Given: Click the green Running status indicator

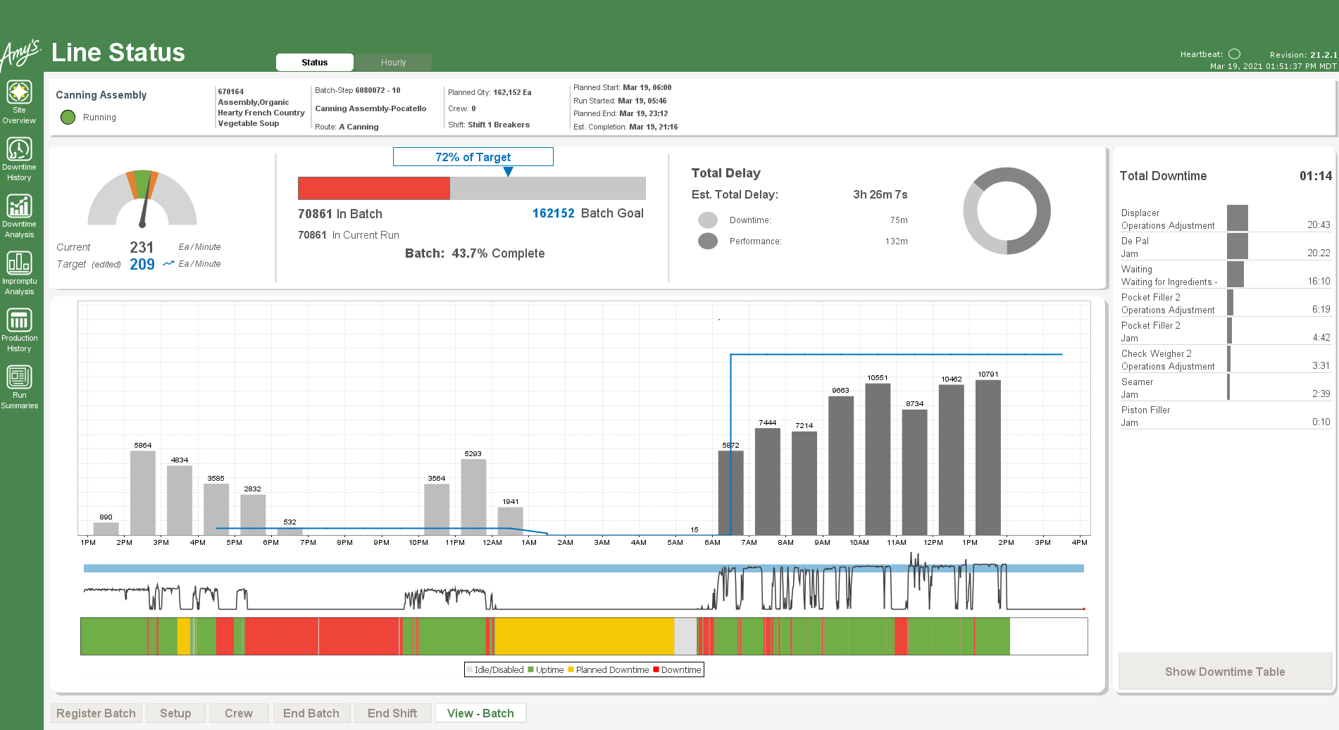Looking at the screenshot, I should tap(68, 118).
